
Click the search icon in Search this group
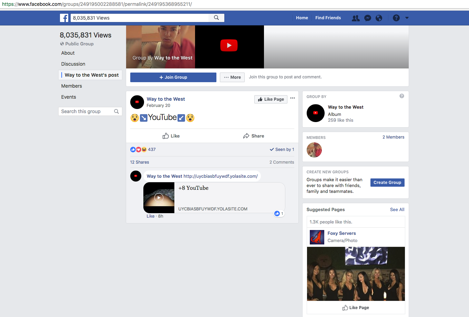click(116, 111)
